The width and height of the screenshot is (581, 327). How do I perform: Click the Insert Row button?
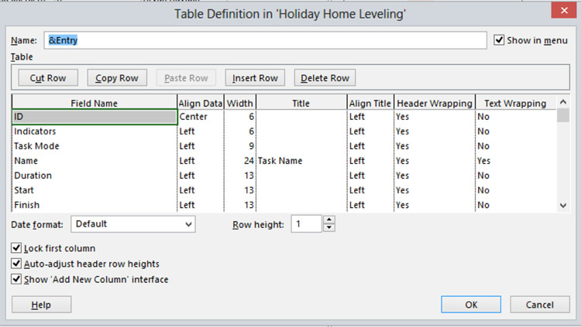pos(255,78)
